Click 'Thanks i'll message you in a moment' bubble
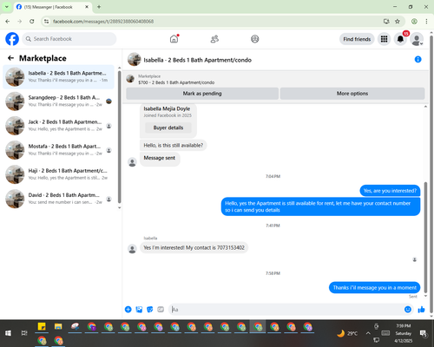Viewport: 434px width, 347px height. click(x=374, y=287)
